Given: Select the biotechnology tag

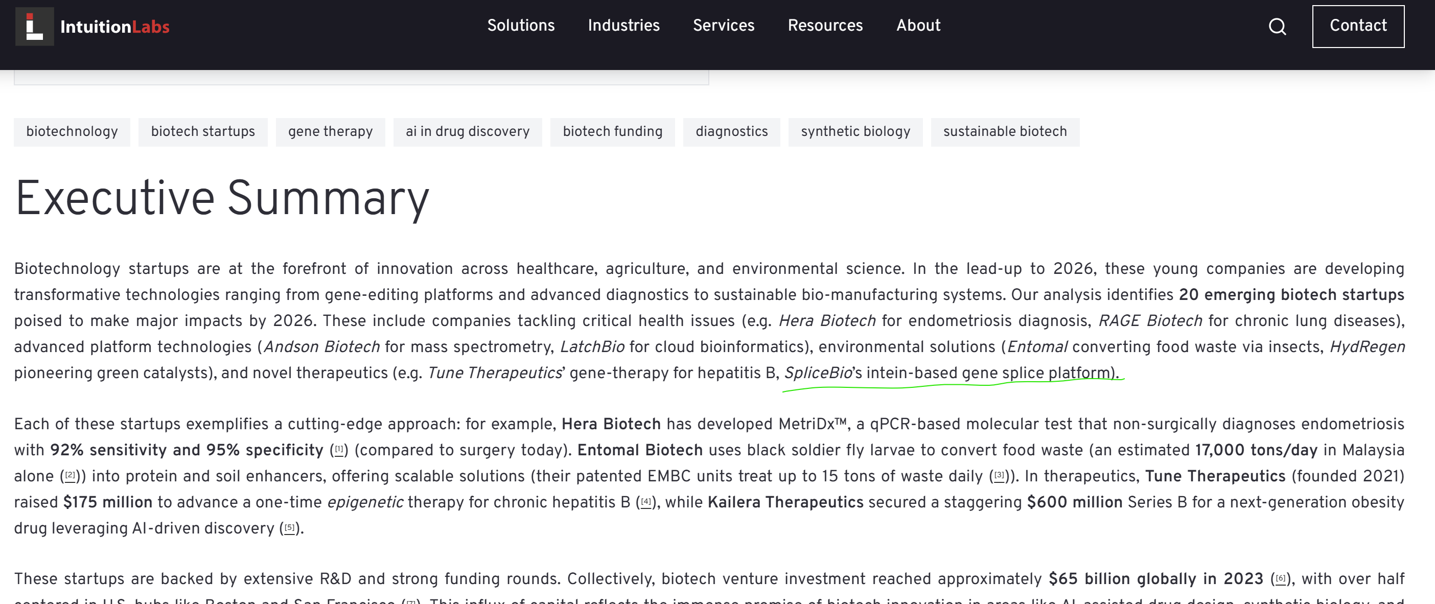Looking at the screenshot, I should (72, 132).
